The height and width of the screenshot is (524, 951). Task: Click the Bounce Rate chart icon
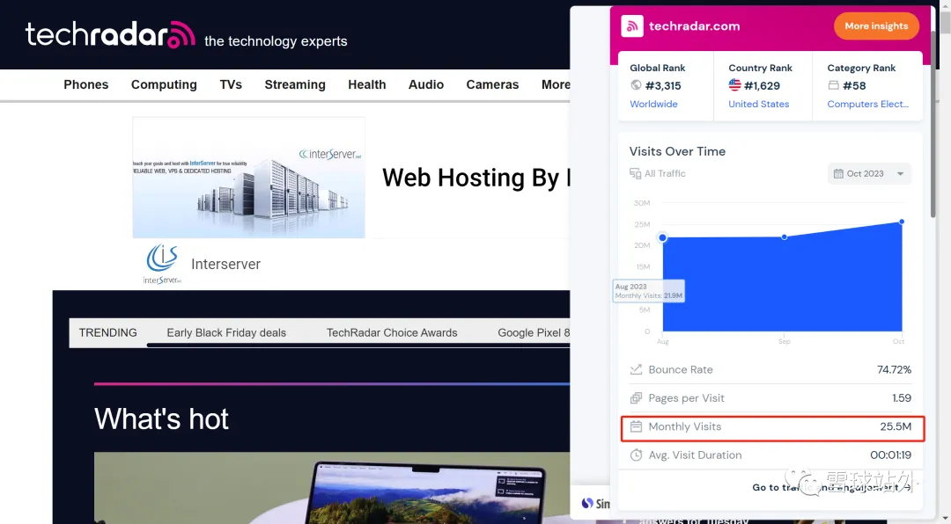(636, 369)
